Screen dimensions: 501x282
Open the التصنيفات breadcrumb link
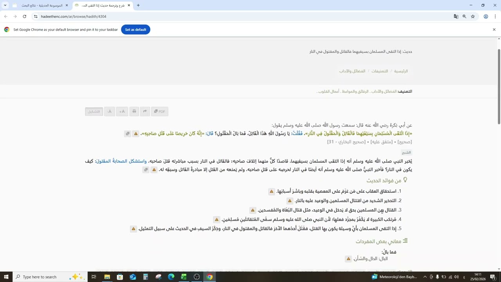point(380,71)
